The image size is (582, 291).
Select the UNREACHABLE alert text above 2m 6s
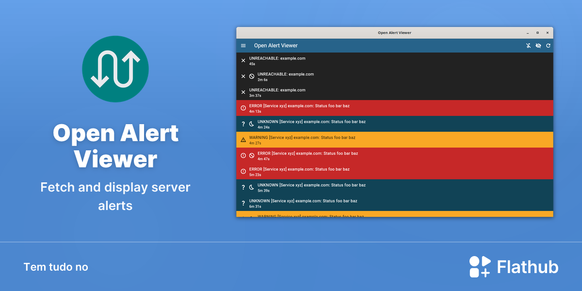[x=286, y=74]
